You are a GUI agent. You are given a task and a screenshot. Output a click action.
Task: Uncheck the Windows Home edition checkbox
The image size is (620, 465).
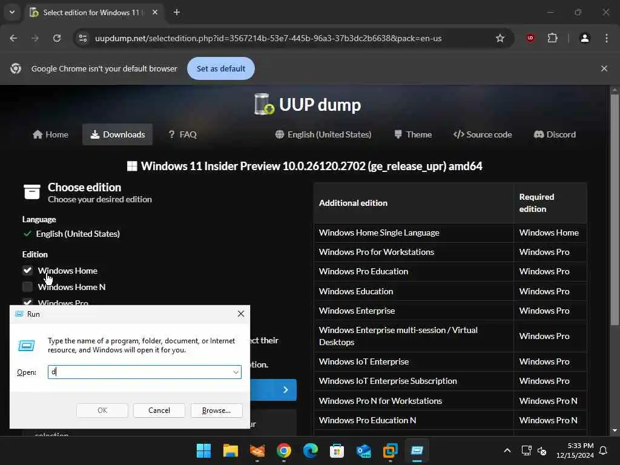point(27,271)
